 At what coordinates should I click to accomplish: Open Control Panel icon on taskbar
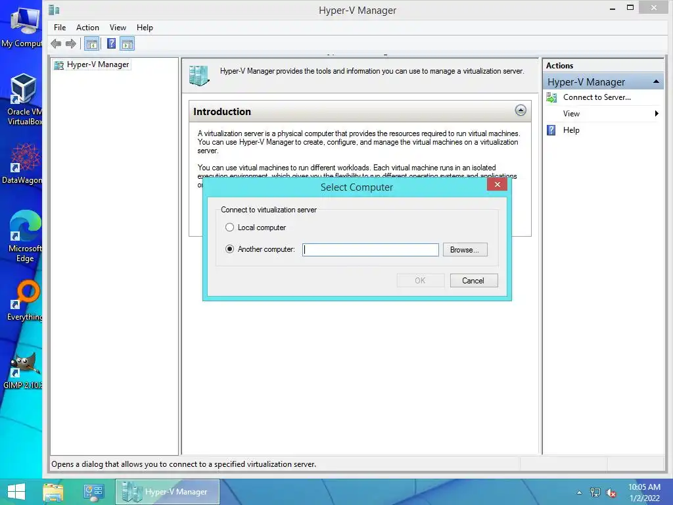(94, 492)
